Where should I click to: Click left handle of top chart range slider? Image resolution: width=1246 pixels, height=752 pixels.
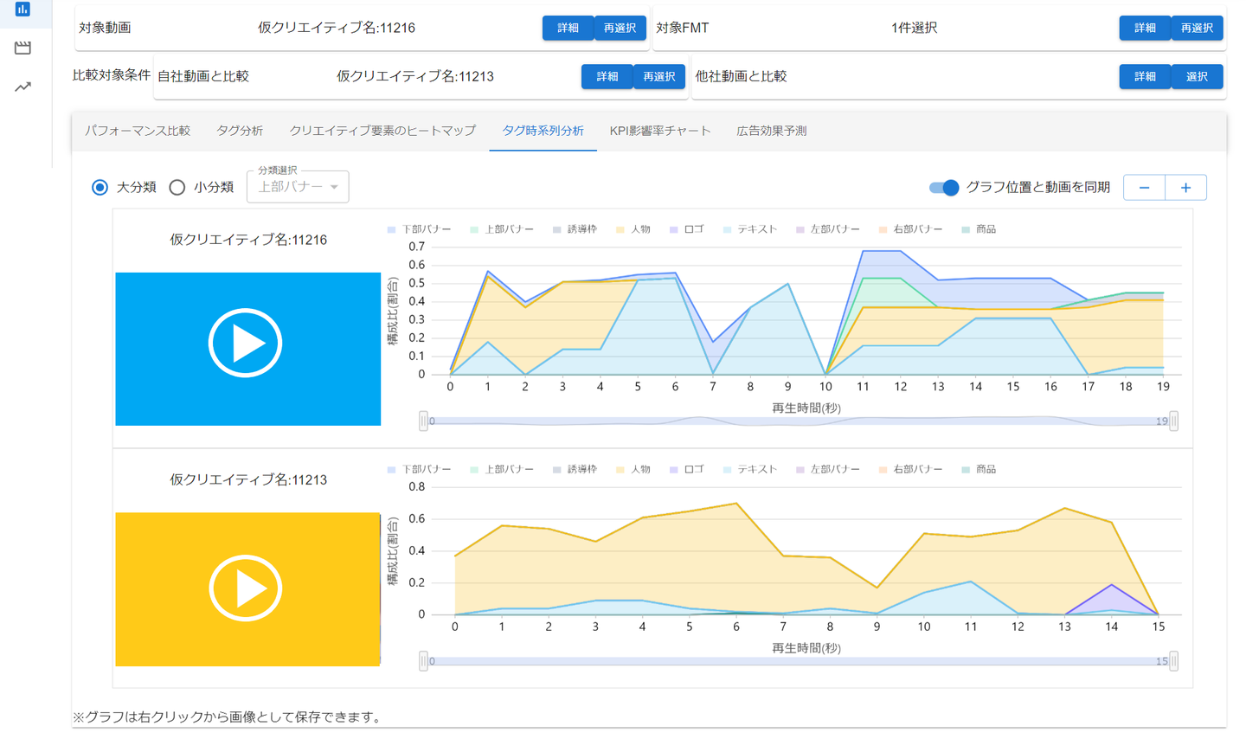click(423, 421)
